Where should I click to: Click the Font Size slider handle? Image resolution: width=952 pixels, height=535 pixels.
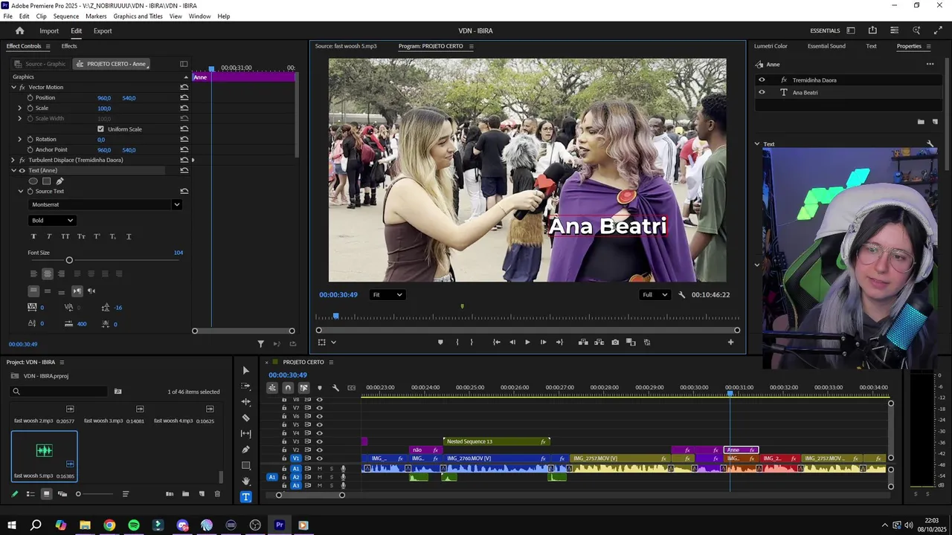tap(69, 260)
